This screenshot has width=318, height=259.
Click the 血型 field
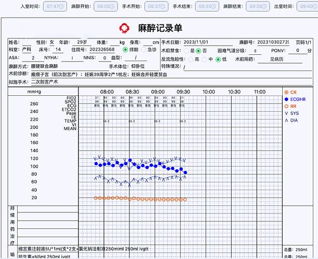point(136,58)
